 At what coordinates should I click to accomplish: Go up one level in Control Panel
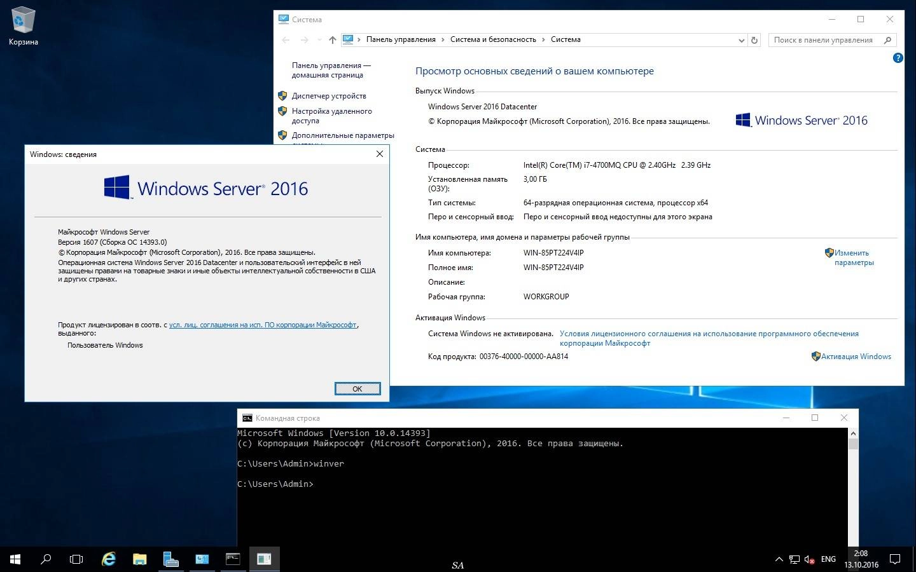(x=332, y=40)
